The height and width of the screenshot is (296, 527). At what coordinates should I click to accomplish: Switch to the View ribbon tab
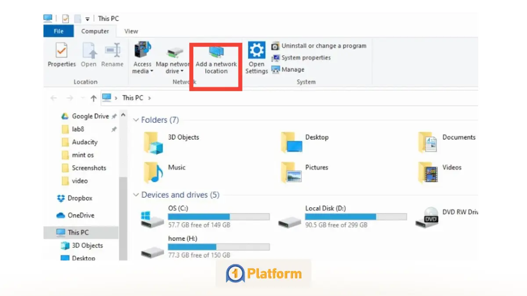click(x=131, y=31)
